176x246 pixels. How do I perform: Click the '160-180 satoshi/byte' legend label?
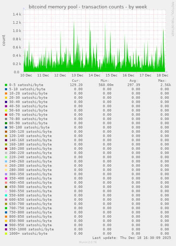[30, 144]
